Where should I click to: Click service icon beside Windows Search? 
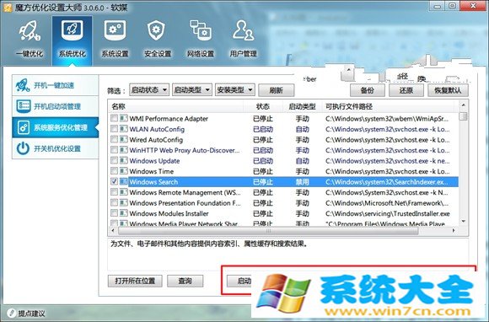(123, 181)
